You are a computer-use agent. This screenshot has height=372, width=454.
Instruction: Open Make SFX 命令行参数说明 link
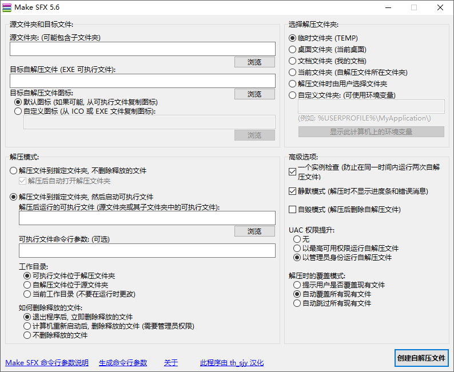pos(47,363)
